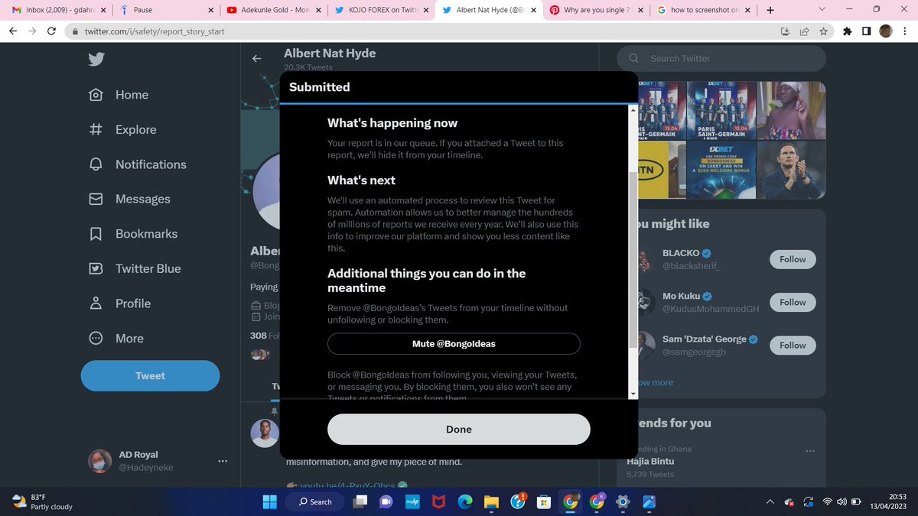Click the address bar URL
918x516 pixels.
(155, 32)
